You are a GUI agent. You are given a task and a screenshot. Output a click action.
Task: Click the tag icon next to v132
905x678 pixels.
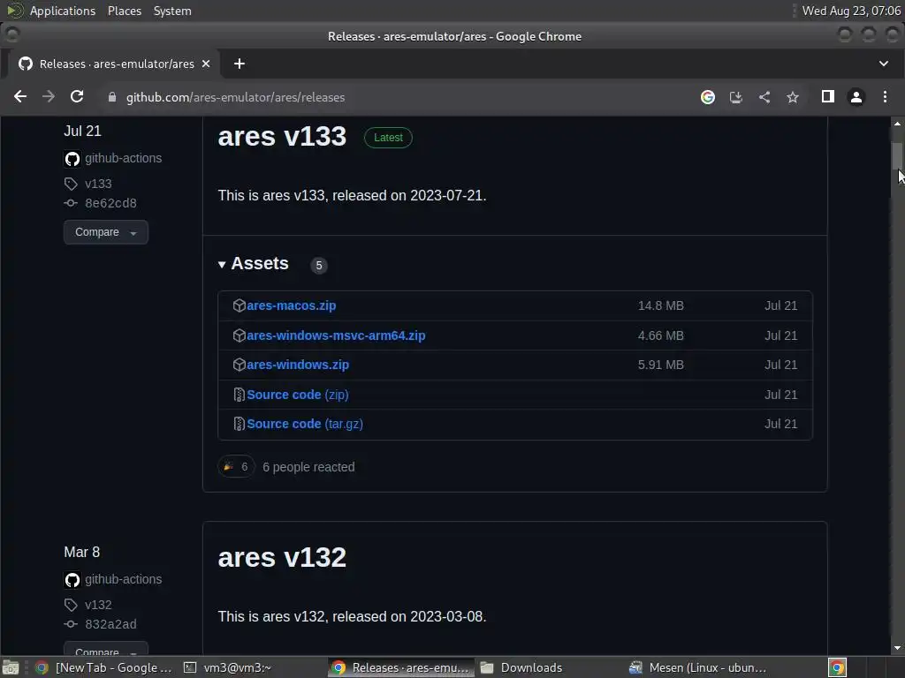[x=71, y=605]
